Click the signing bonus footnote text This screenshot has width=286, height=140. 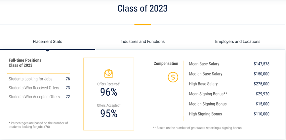click(x=197, y=128)
